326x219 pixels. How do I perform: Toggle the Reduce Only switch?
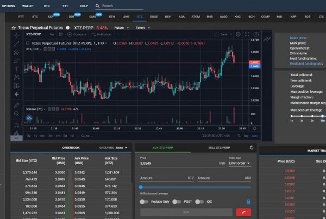[144, 202]
